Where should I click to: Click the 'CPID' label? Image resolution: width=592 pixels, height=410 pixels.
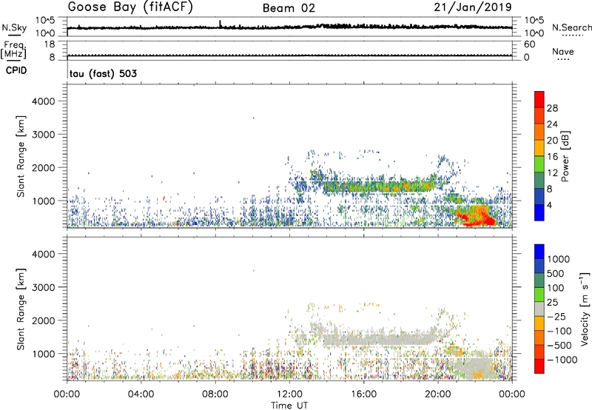pos(16,70)
